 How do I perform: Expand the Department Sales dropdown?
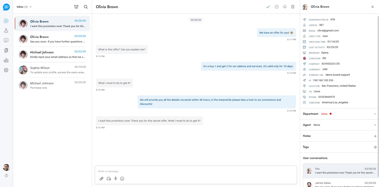click(x=340, y=114)
